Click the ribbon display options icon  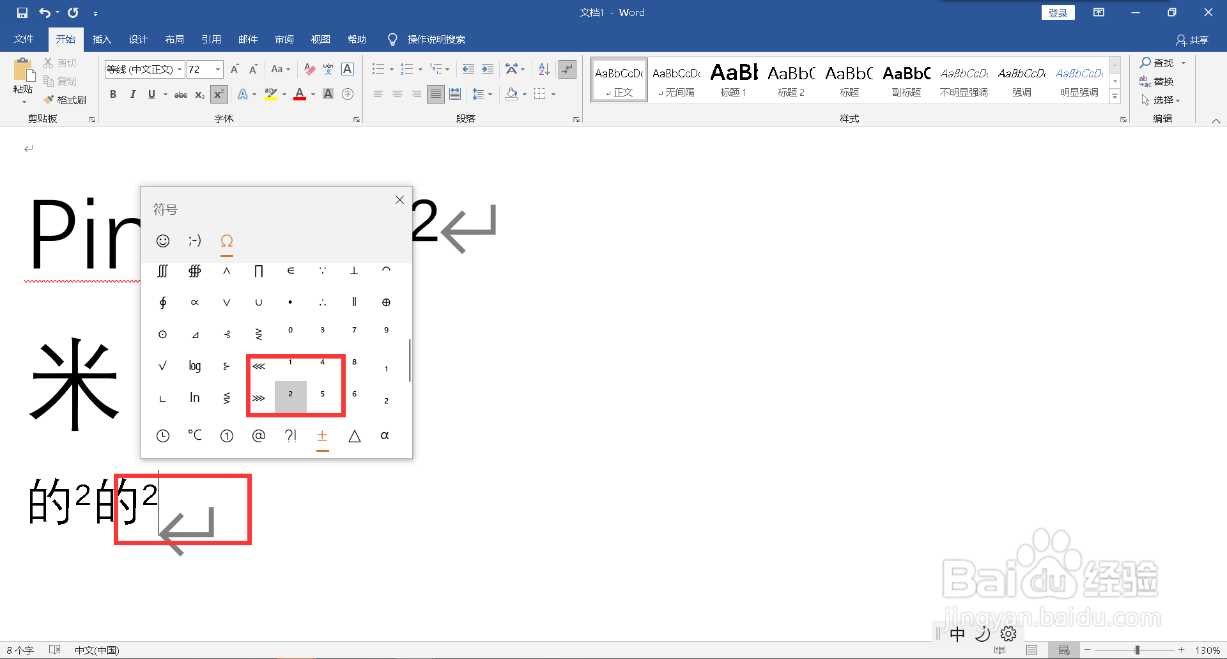(x=1099, y=12)
